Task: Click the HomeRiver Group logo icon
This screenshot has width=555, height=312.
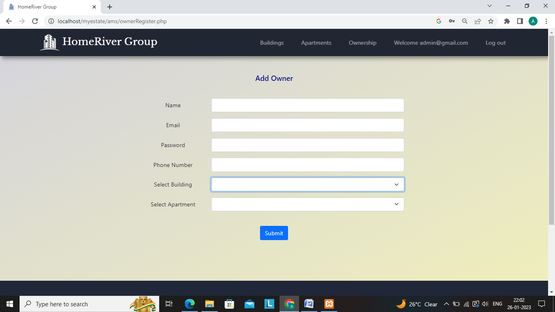Action: (x=49, y=42)
